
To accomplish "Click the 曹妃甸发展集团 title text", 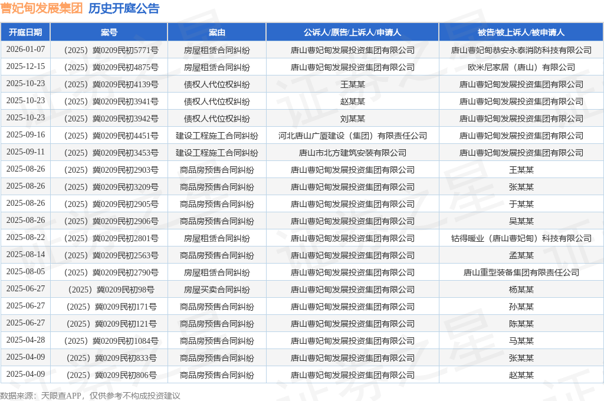I will (x=41, y=8).
